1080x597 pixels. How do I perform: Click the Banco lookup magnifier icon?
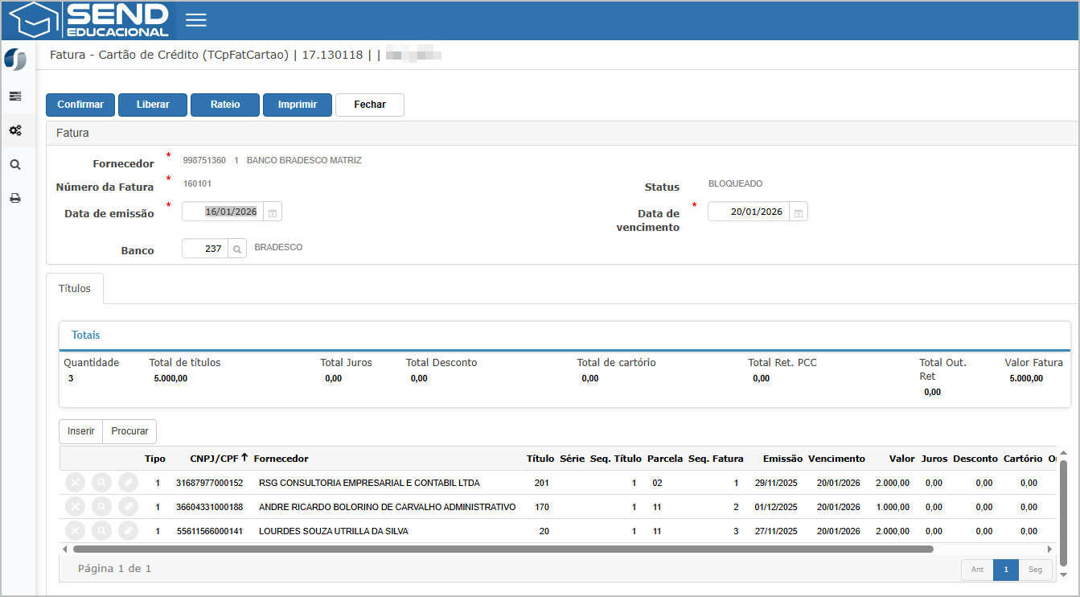tap(238, 249)
